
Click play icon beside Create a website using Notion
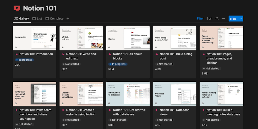click(63, 110)
